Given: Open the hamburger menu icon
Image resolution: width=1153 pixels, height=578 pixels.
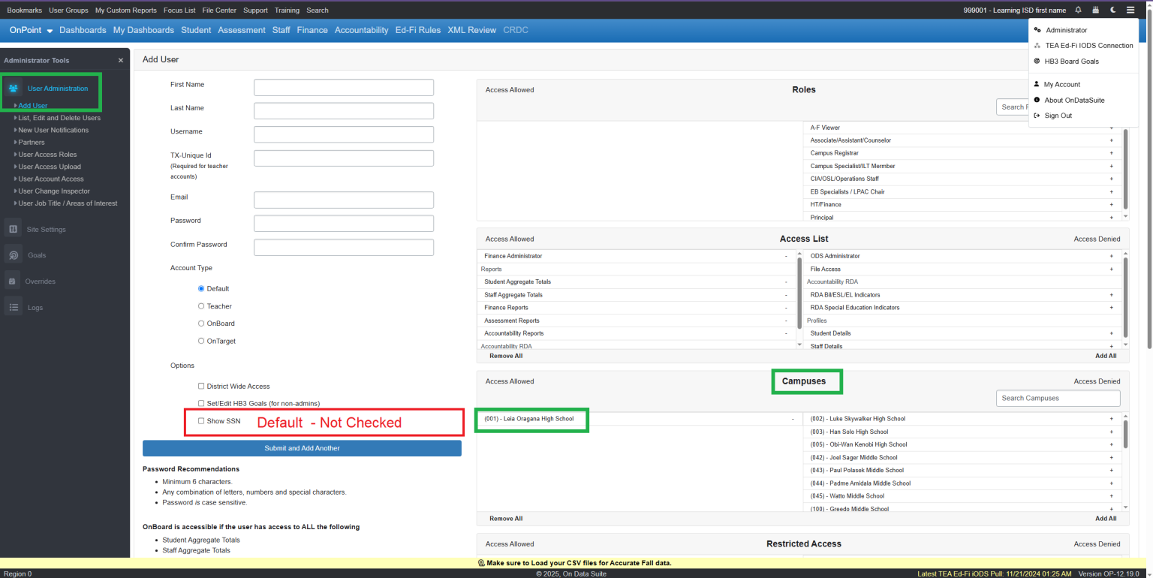Looking at the screenshot, I should tap(1130, 10).
